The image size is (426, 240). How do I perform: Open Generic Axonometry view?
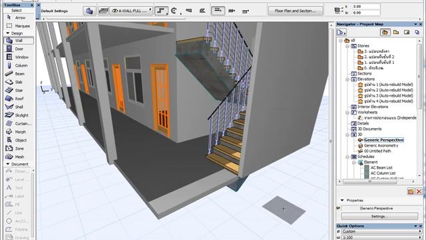click(381, 145)
